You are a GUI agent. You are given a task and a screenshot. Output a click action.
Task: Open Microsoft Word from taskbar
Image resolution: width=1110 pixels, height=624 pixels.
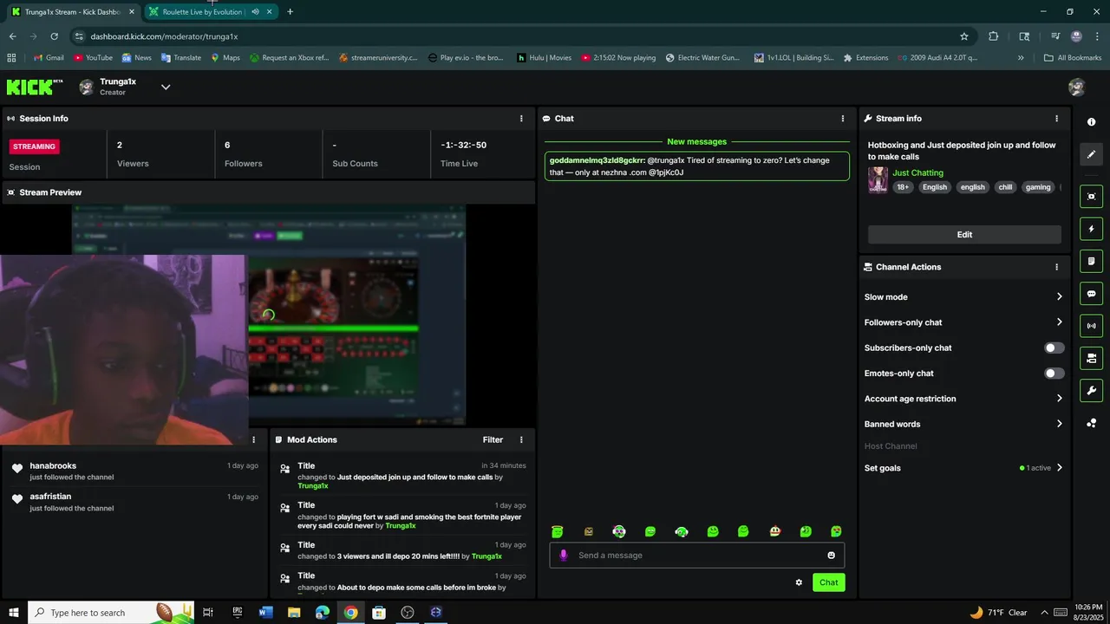click(x=265, y=613)
